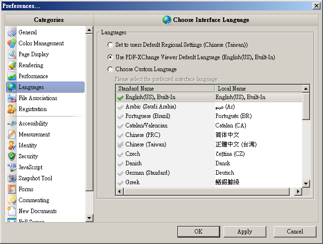Select Choose Custom Language radio button
This screenshot has height=244, width=323.
[110, 69]
